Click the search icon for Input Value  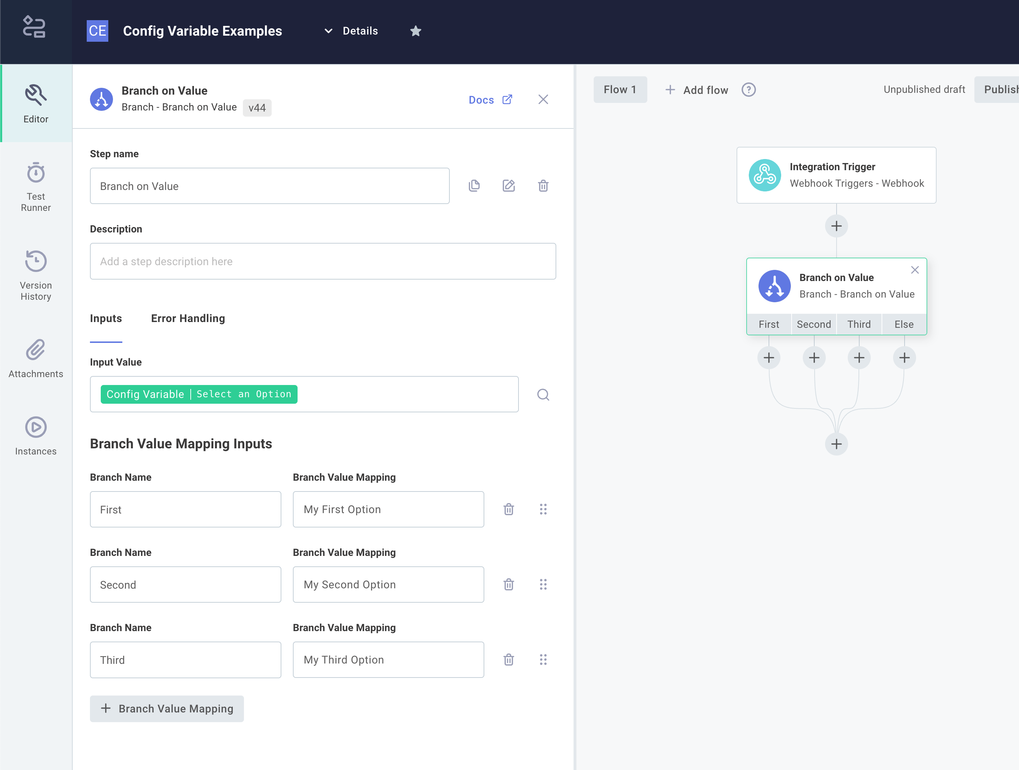(543, 395)
